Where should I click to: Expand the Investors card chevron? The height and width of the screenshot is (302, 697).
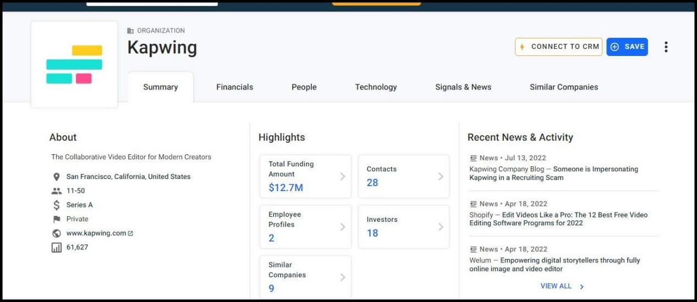click(440, 227)
